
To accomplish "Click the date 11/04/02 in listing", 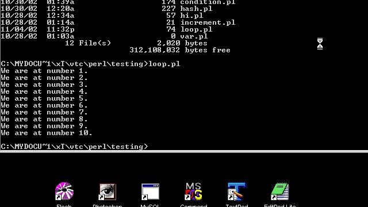I will pyautogui.click(x=19, y=29).
